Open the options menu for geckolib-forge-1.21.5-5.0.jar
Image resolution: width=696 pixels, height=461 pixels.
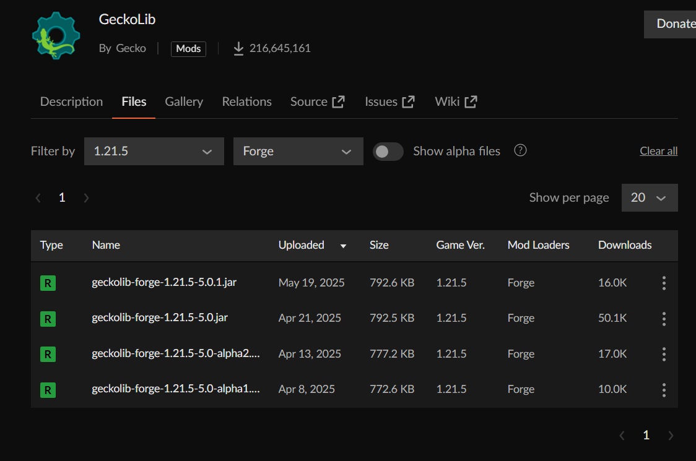664,319
